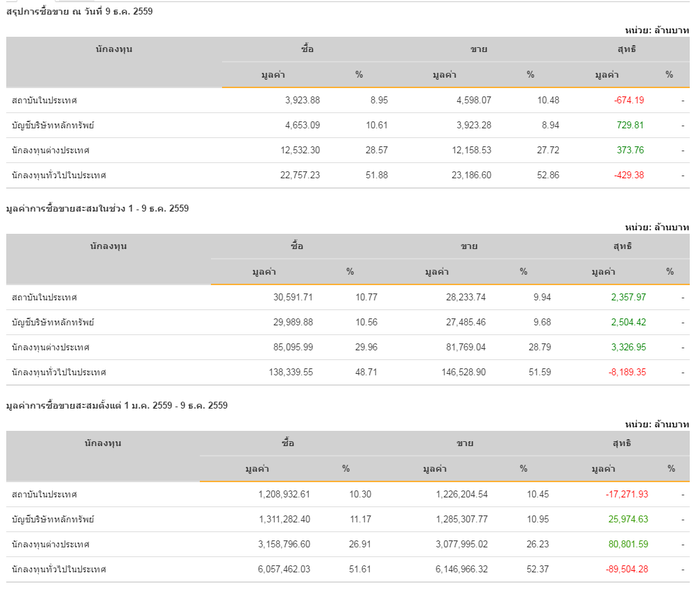Click the sell percentage 28.79

click(540, 347)
